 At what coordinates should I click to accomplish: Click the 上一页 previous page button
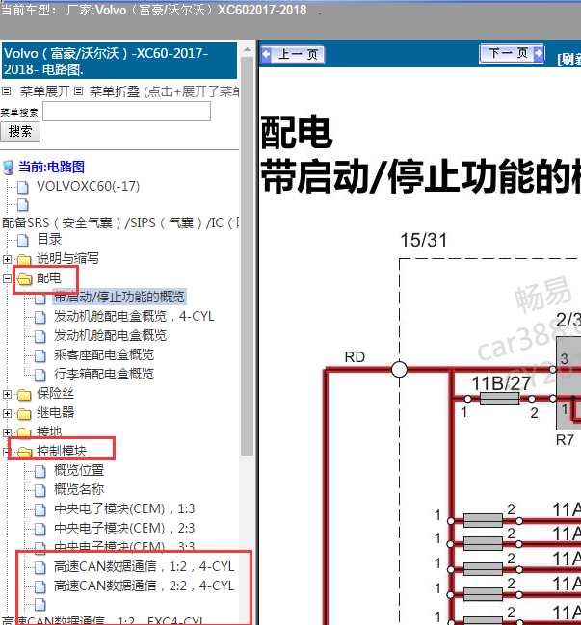[292, 54]
